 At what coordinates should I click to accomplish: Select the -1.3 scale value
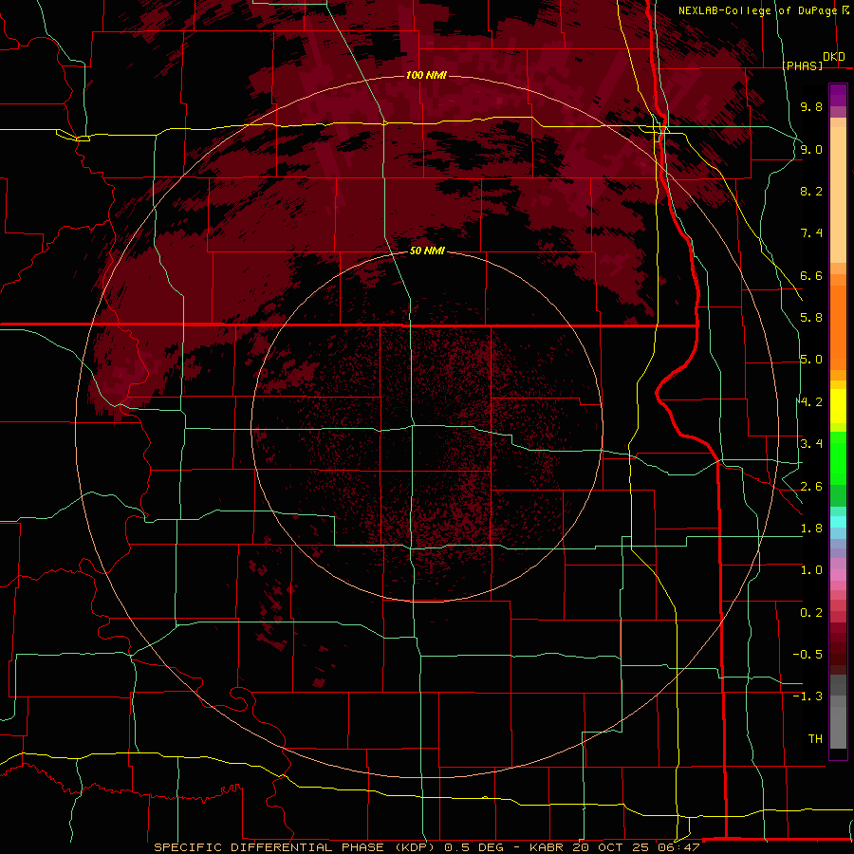[x=808, y=696]
